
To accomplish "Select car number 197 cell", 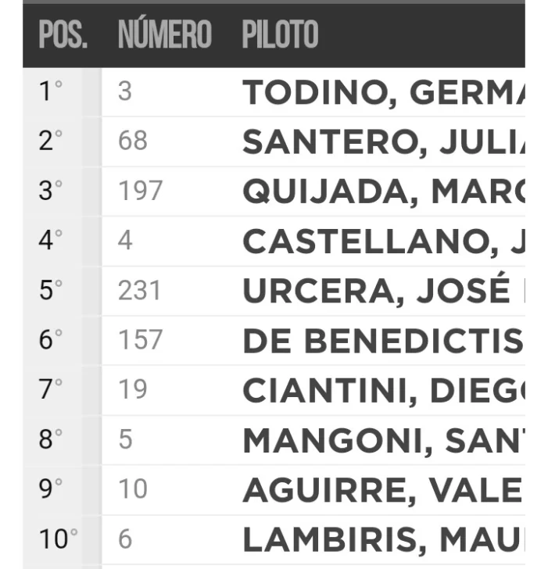I will [x=140, y=191].
